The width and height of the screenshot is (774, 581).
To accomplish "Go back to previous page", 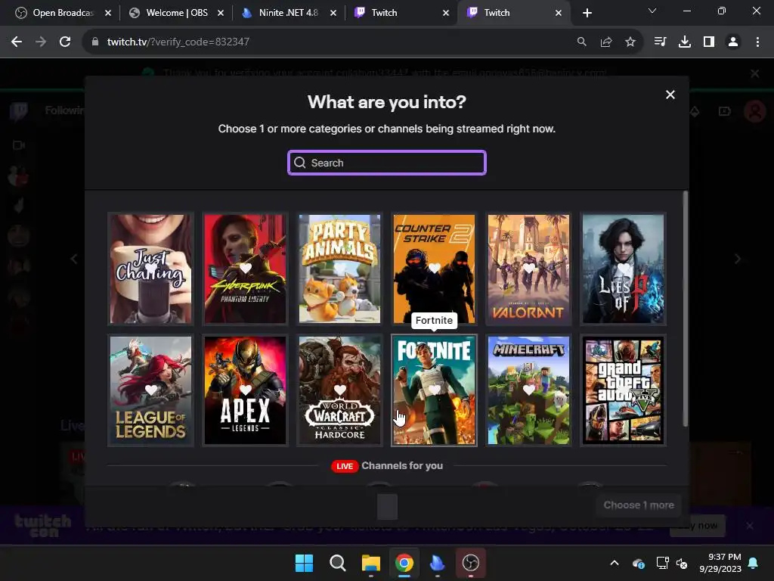I will coord(17,42).
